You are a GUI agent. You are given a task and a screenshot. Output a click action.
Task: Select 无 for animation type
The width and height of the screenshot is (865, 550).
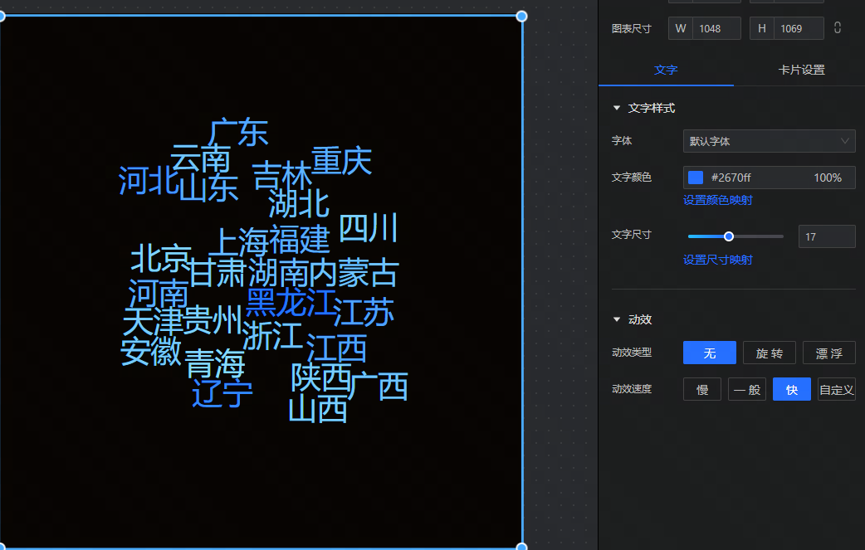tap(709, 353)
